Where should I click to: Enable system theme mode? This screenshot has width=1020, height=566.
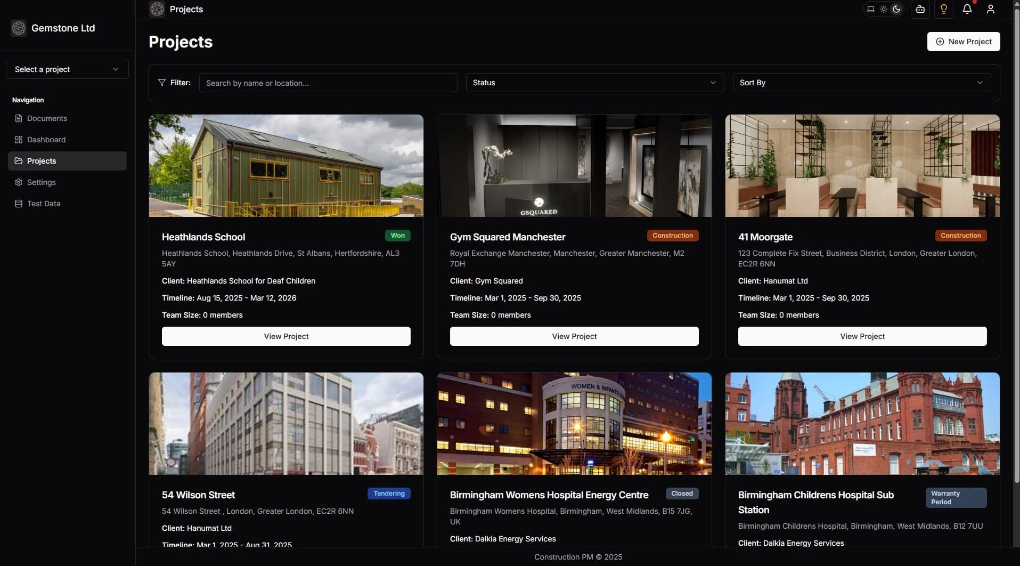coord(871,9)
